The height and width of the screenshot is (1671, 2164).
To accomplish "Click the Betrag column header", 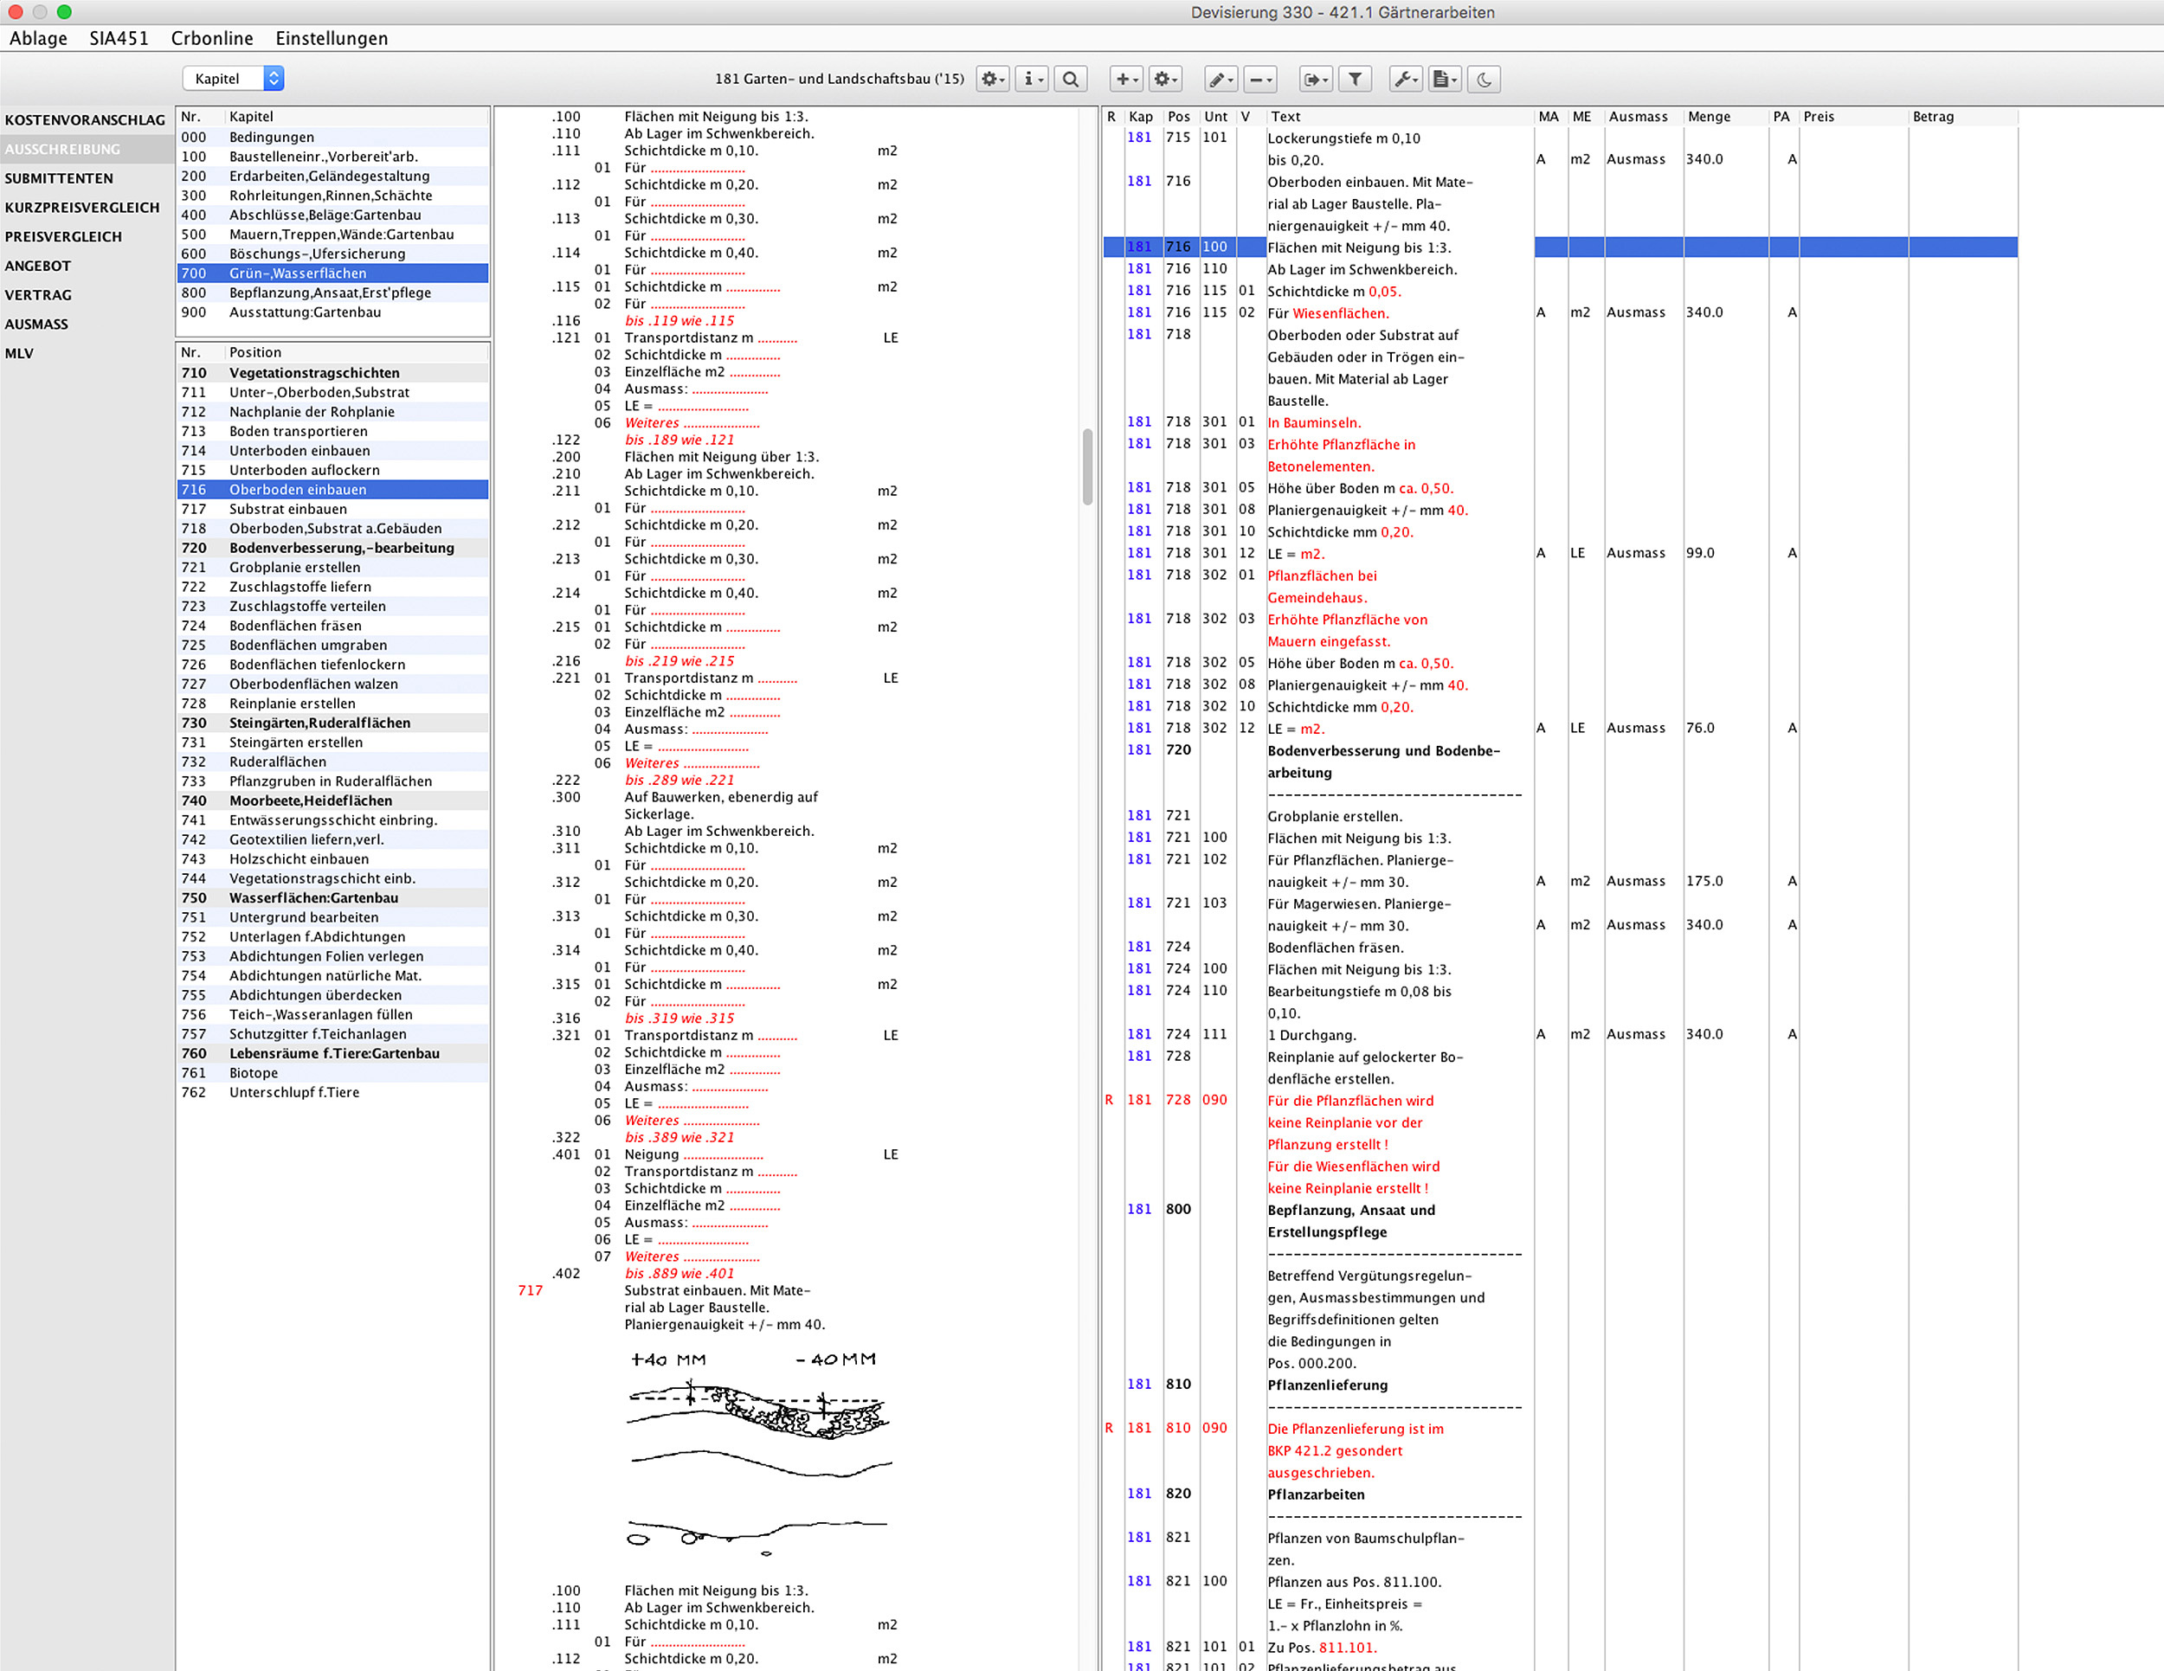I will pos(1961,117).
